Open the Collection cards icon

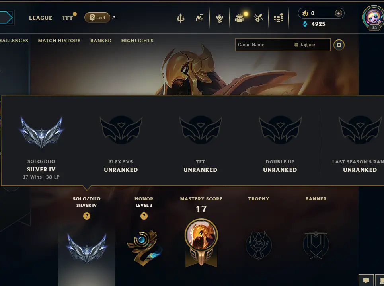200,18
